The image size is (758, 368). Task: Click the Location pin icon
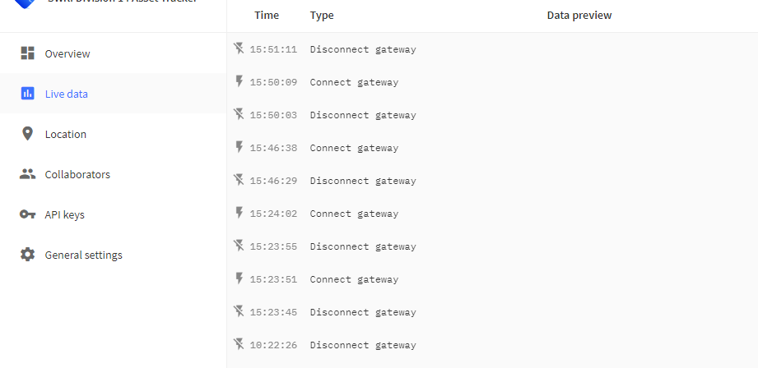pyautogui.click(x=27, y=134)
